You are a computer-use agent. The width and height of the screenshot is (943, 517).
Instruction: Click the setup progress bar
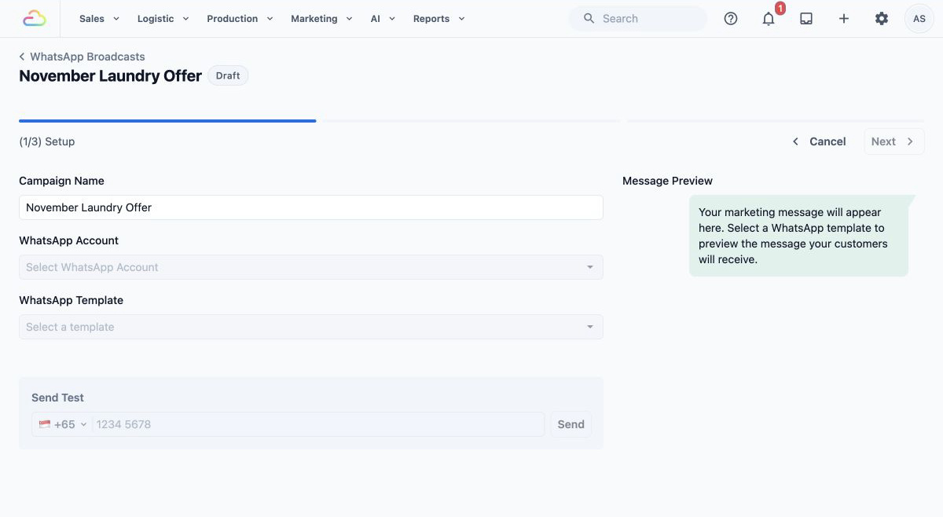472,121
